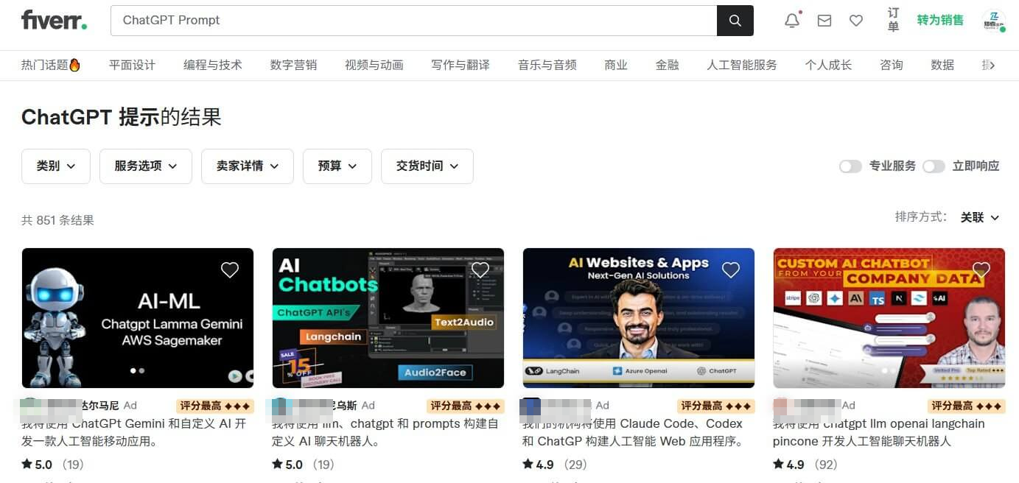
Task: Open the 平面设计 category
Action: coord(132,65)
